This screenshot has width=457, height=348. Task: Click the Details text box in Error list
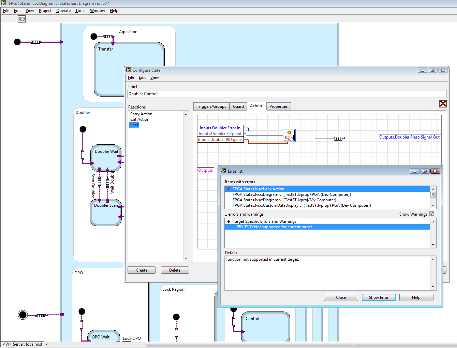tap(328, 273)
